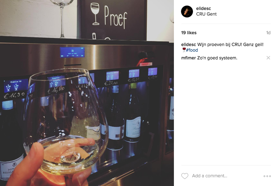Click the heart like icon
The height and width of the screenshot is (186, 278).
tap(185, 176)
